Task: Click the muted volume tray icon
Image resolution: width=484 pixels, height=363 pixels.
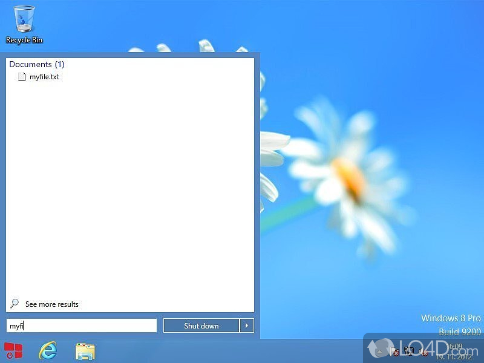Action: (x=423, y=352)
